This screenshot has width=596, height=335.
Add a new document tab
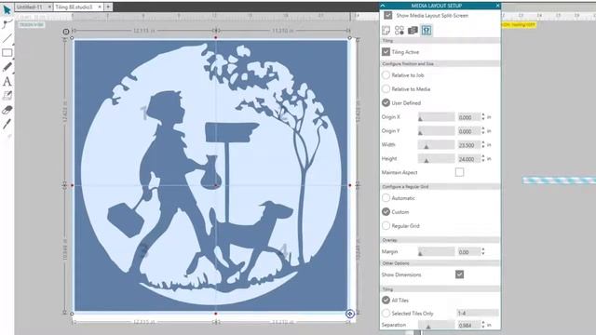(x=108, y=7)
